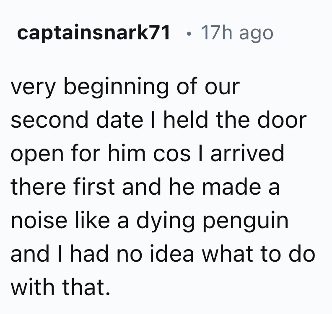The image size is (332, 314).
Task: Click the words 'what to do'
Action: (259, 254)
